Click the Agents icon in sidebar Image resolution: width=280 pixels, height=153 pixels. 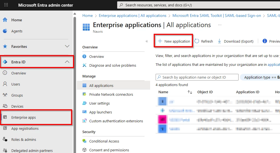pos(5,31)
